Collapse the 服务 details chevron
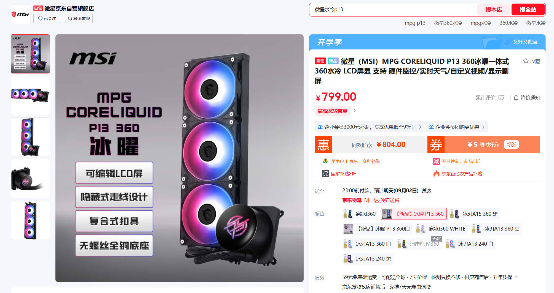554x293 pixels. tap(516, 277)
